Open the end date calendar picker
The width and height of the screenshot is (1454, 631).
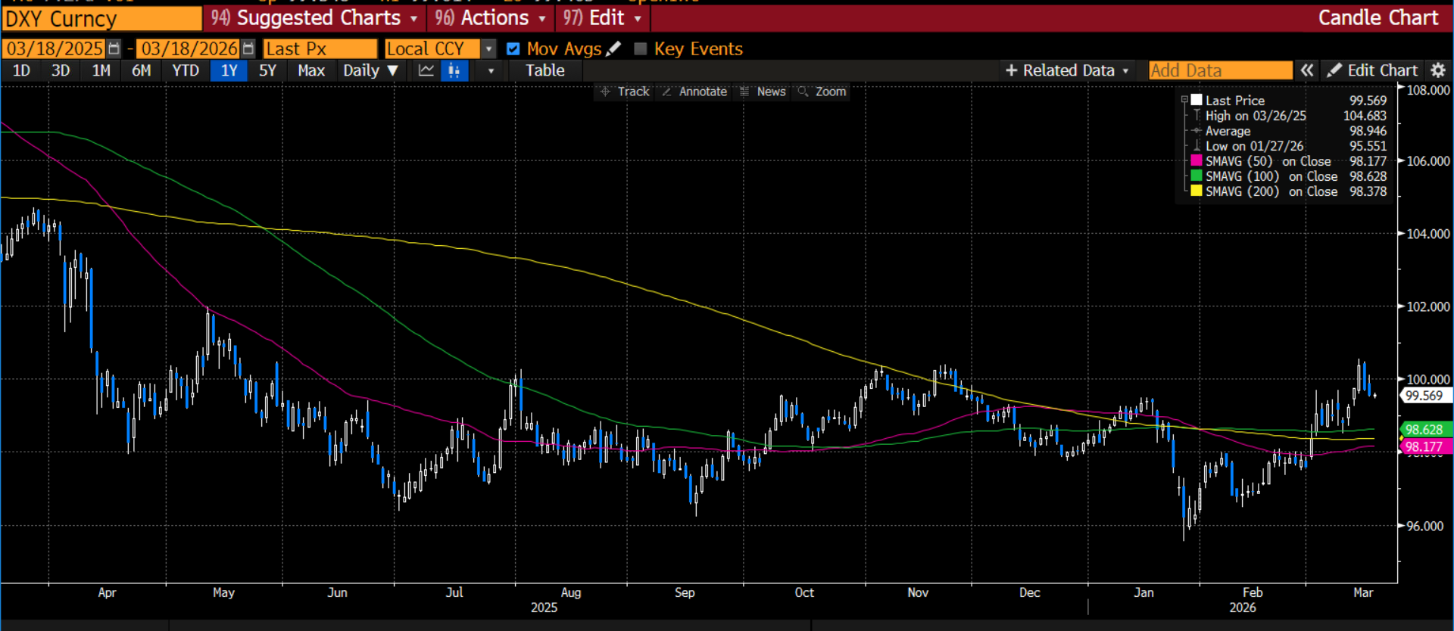coord(248,49)
